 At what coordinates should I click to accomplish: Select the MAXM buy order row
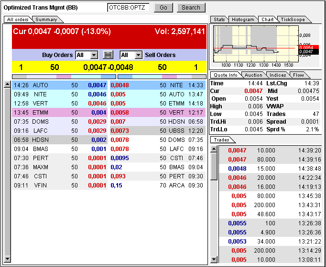pos(60,167)
